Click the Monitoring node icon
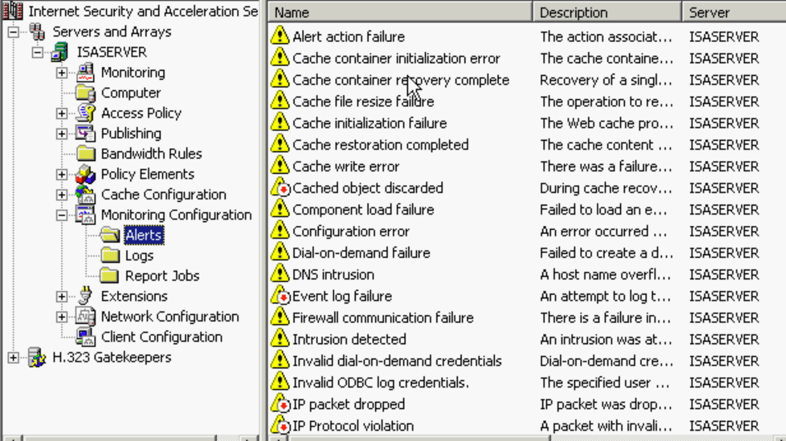This screenshot has width=786, height=441. tap(85, 73)
